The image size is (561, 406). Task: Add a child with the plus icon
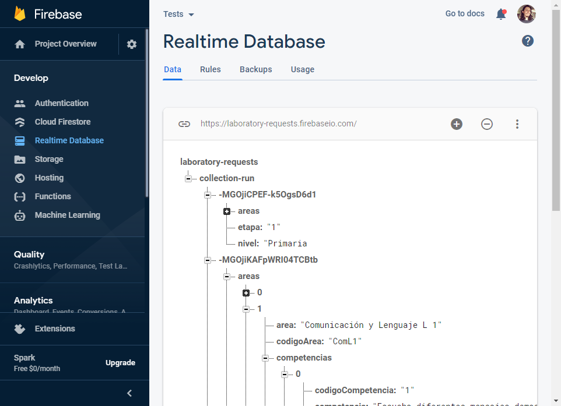[x=457, y=124]
